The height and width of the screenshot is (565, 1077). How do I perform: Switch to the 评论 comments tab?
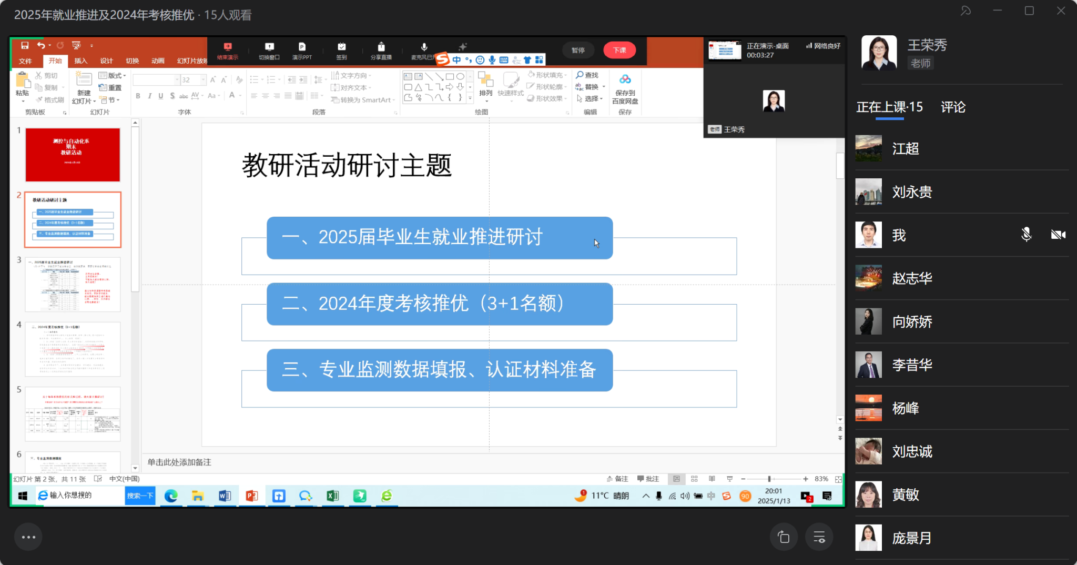953,107
